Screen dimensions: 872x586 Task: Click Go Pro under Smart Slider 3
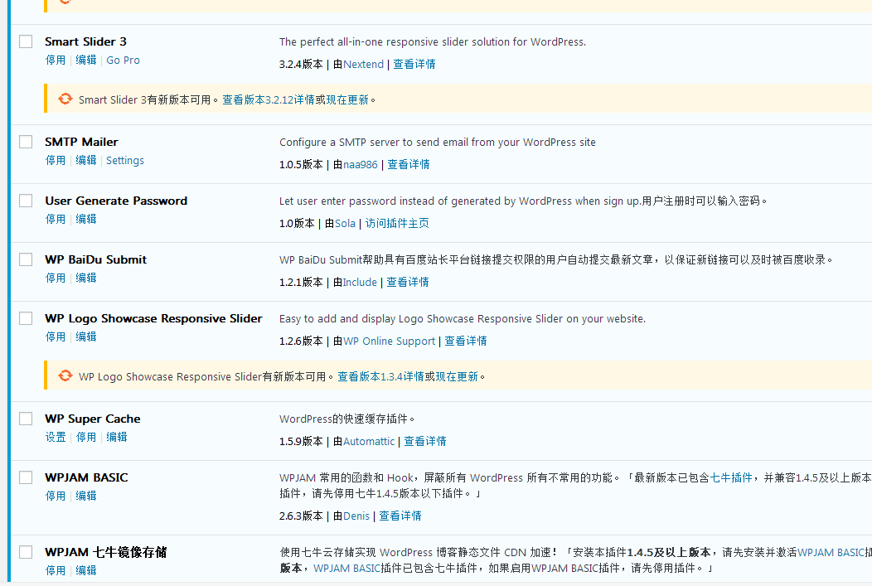[123, 60]
